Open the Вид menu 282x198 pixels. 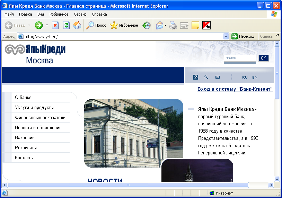[41, 14]
